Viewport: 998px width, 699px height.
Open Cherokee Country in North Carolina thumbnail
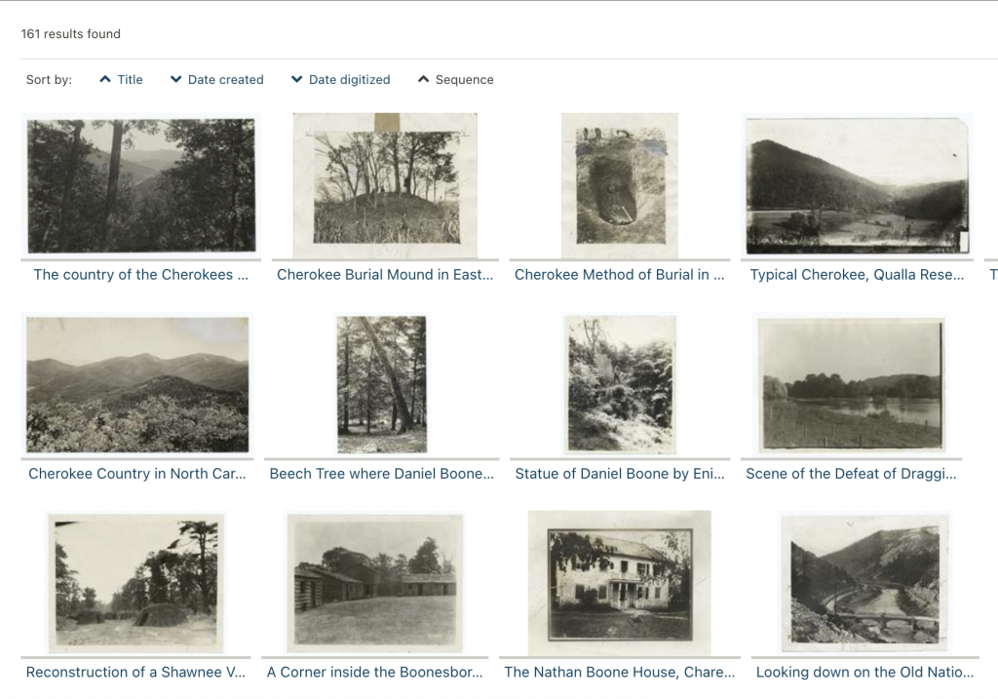pos(137,384)
